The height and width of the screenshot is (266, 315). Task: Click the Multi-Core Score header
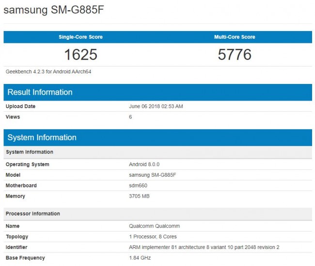tap(235, 37)
